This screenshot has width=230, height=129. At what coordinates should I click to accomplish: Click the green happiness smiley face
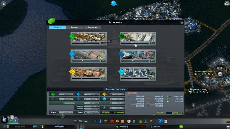181,126
